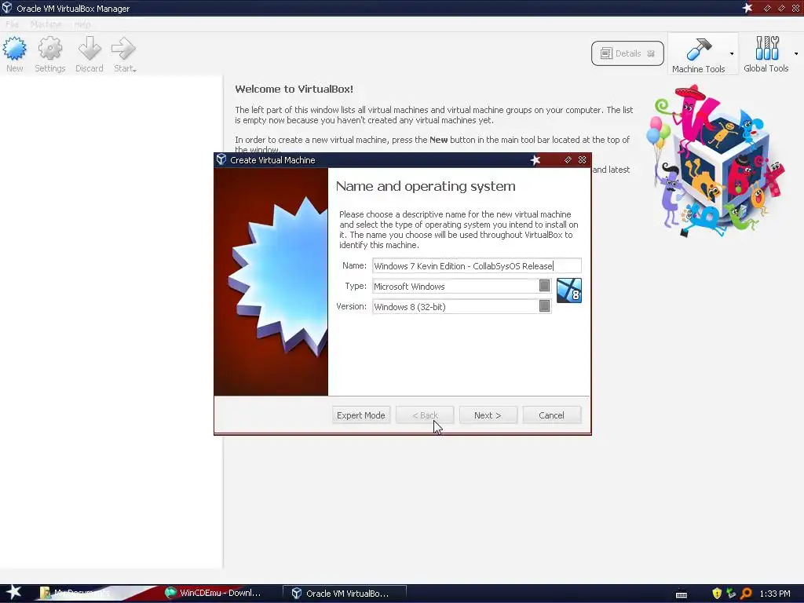Click the cube icon in dialog title bar
Screen dimensions: 804x603
[x=221, y=159]
